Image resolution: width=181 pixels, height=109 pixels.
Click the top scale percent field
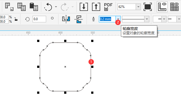[x=4, y=17]
